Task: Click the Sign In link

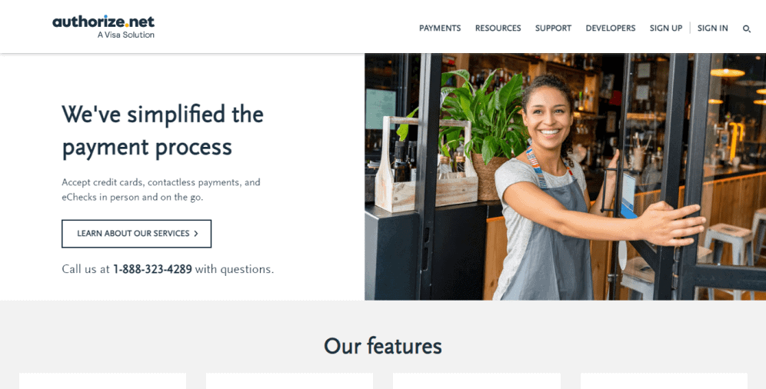Action: [712, 28]
